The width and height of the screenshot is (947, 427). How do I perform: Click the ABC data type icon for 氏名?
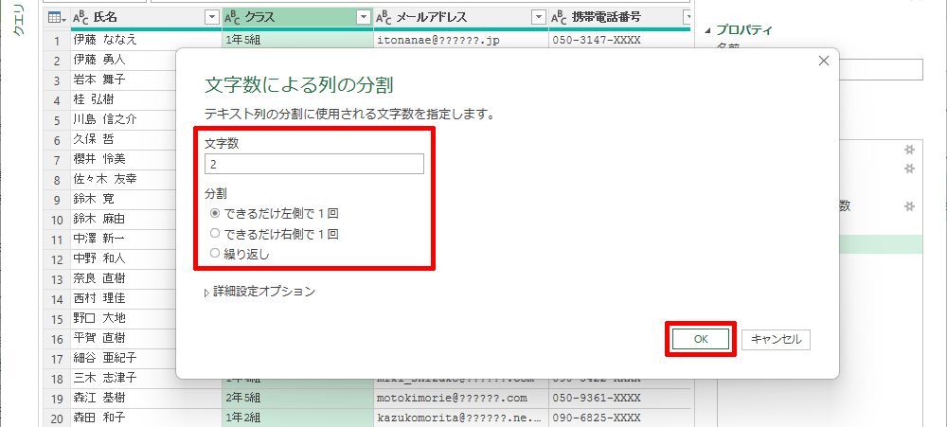click(x=80, y=18)
